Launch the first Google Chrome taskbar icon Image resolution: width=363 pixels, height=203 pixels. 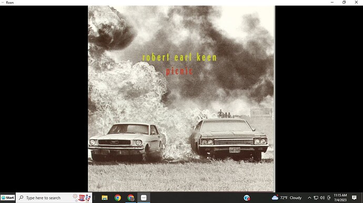pyautogui.click(x=118, y=198)
